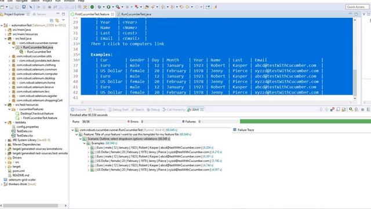
Task: Click the green Coverage launch icon
Action: point(92,7)
